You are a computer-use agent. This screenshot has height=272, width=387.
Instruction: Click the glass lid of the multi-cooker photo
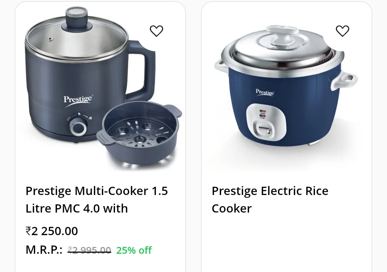pyautogui.click(x=77, y=35)
